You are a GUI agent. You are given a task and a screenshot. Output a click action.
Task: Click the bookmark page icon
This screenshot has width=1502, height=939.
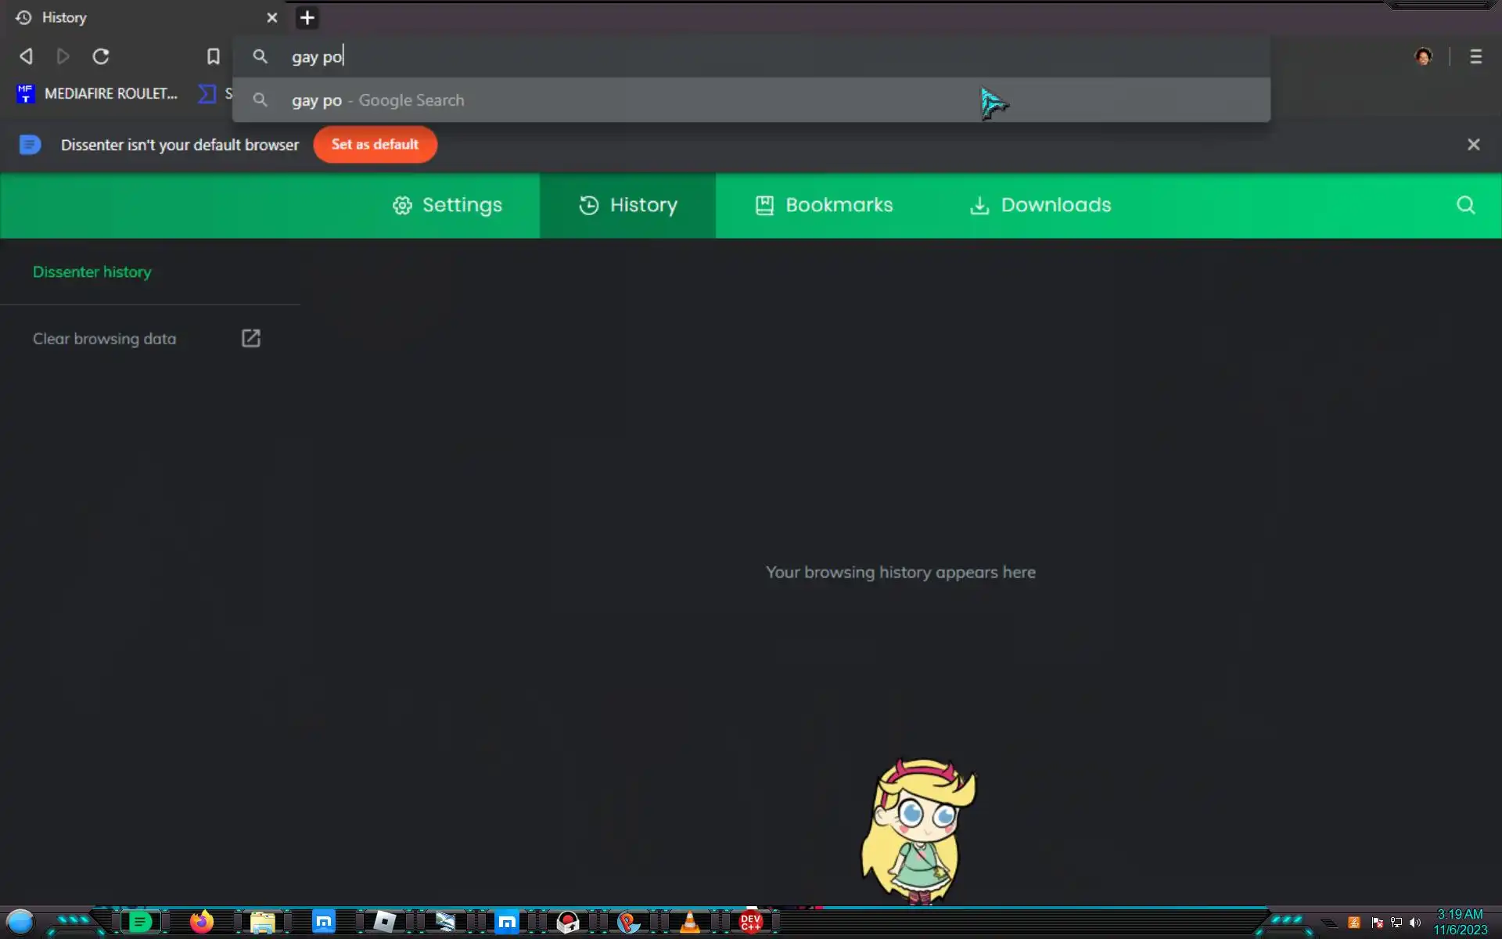213,56
